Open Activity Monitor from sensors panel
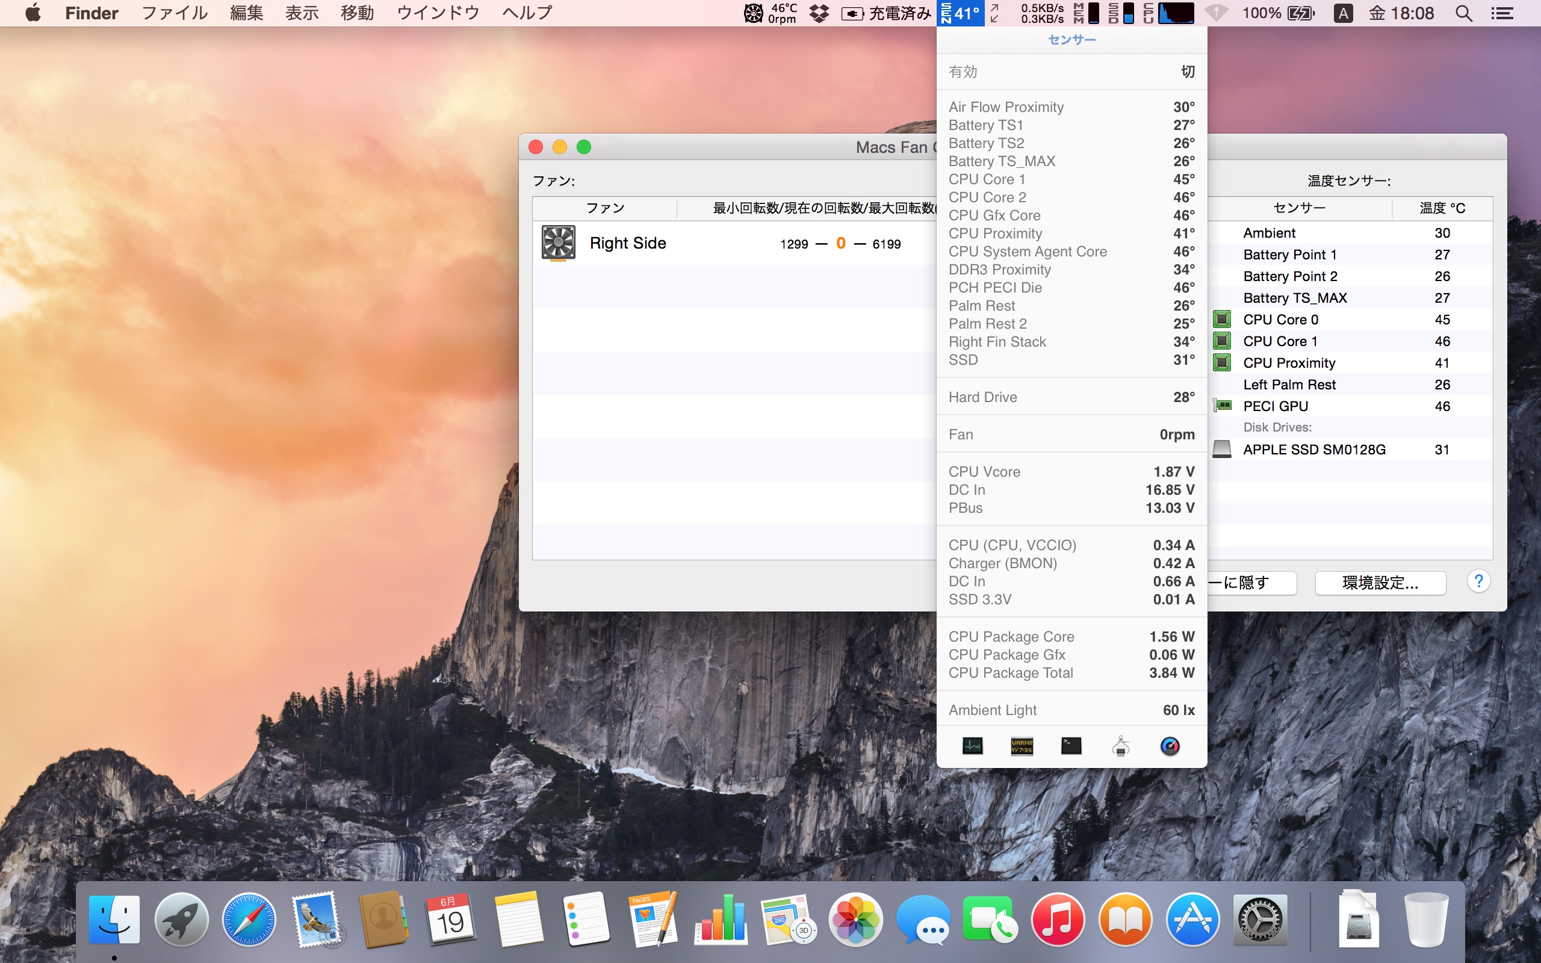Image resolution: width=1541 pixels, height=963 pixels. [x=972, y=746]
